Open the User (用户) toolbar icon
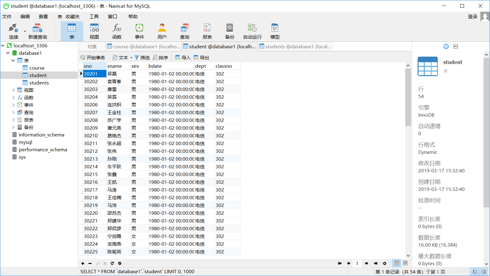This screenshot has width=490, height=276. coord(162,31)
